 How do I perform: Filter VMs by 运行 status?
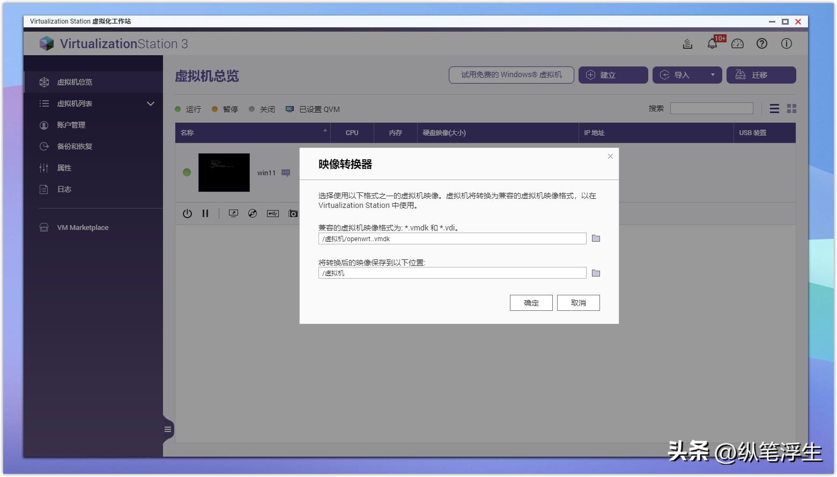pos(189,109)
